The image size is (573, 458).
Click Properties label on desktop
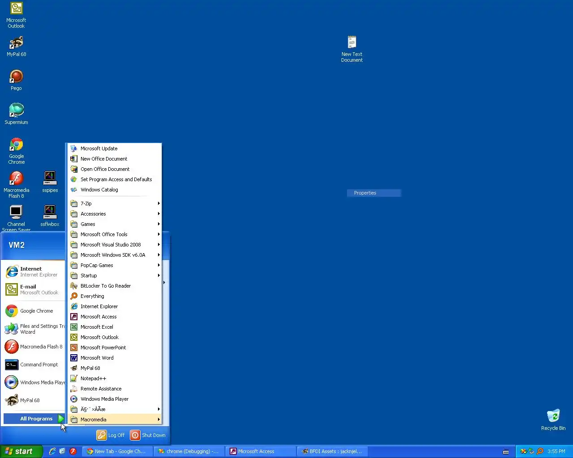(x=365, y=193)
